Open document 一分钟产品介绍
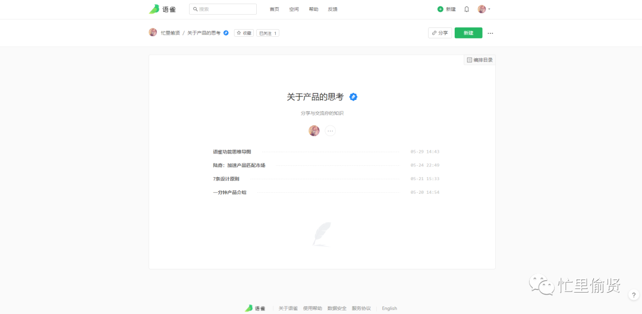This screenshot has width=642, height=314. 229,192
